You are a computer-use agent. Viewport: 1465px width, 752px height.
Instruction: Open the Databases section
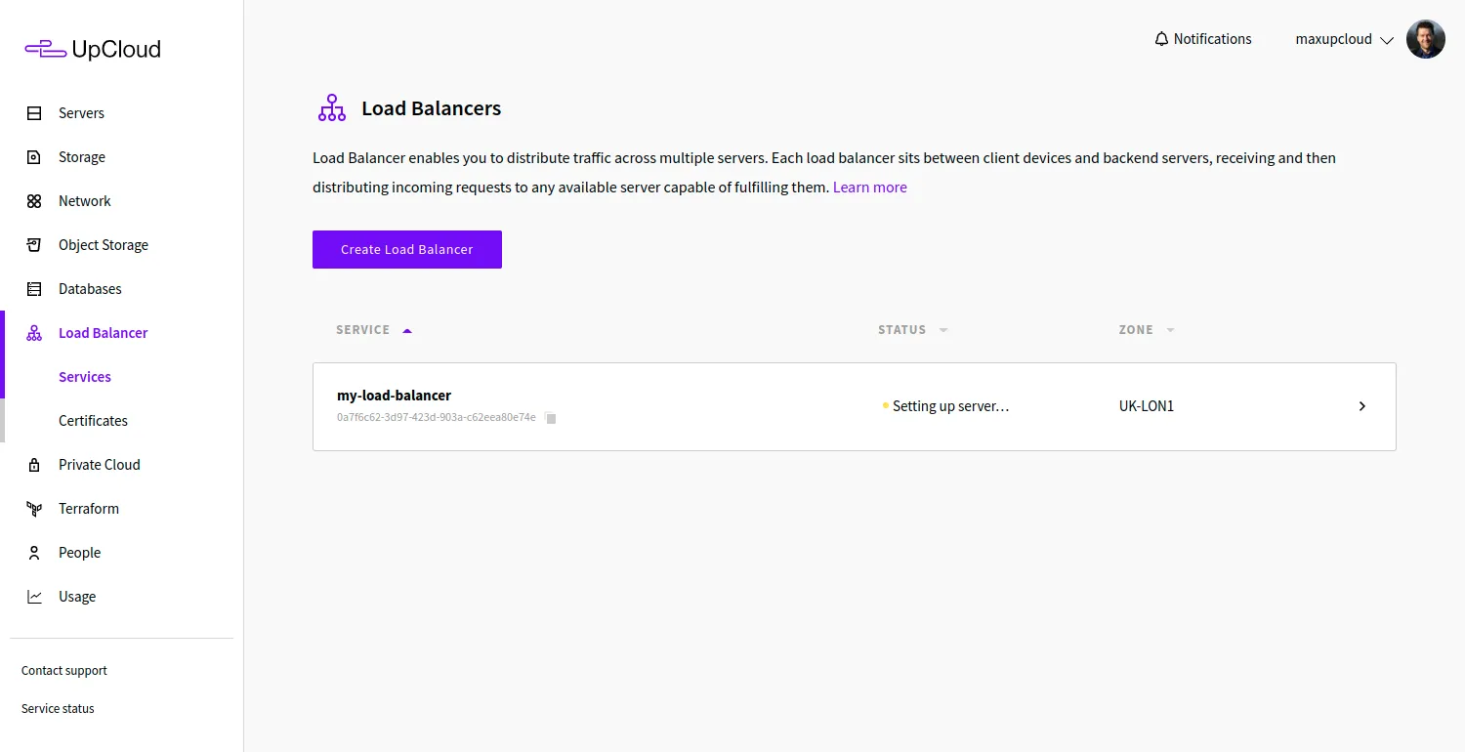click(90, 289)
